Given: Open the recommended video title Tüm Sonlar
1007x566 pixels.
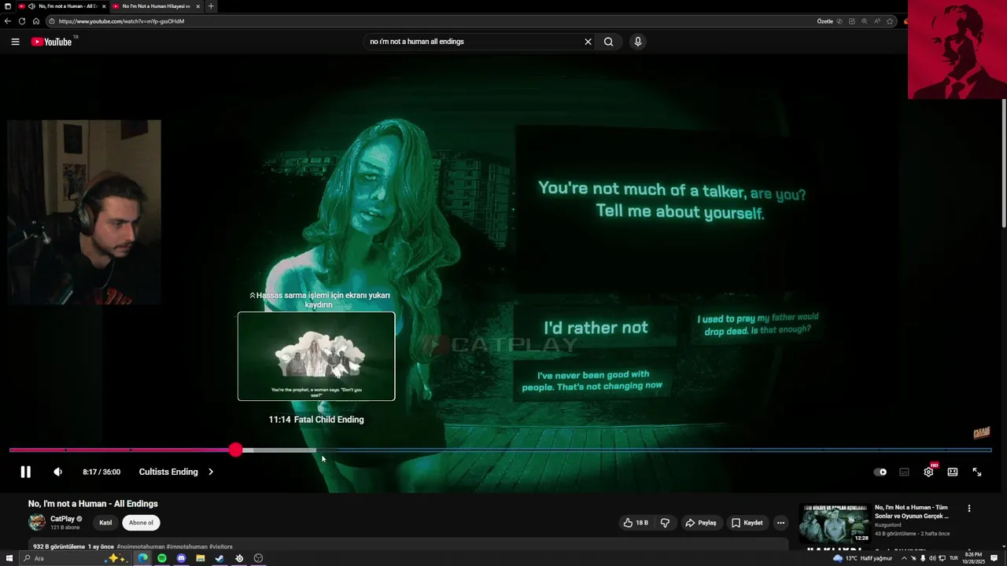Looking at the screenshot, I should pos(913,512).
